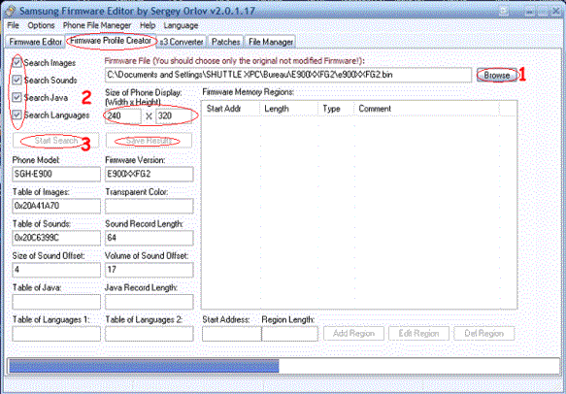Image resolution: width=566 pixels, height=394 pixels.
Task: Open the Language menu
Action: coord(181,25)
